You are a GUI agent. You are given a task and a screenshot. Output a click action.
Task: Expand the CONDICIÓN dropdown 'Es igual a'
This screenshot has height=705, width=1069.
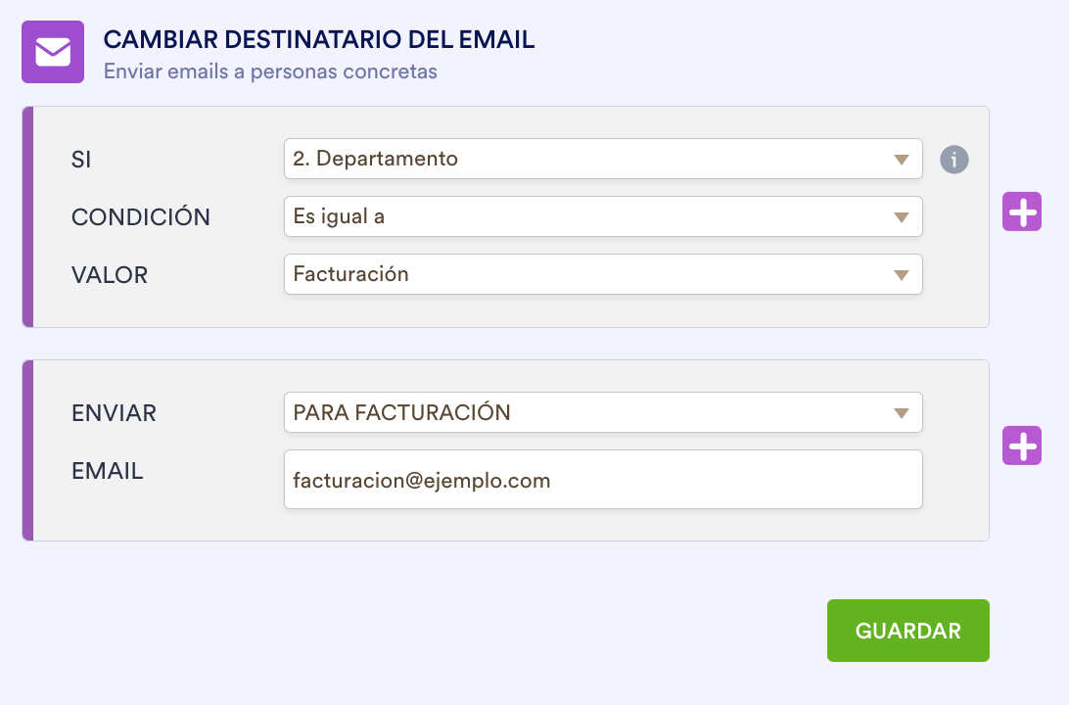(x=602, y=216)
